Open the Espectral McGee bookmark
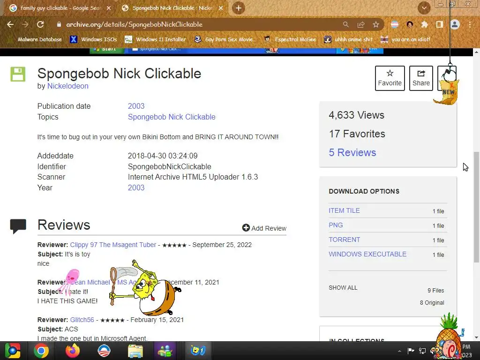The height and width of the screenshot is (360, 480). pos(290,39)
